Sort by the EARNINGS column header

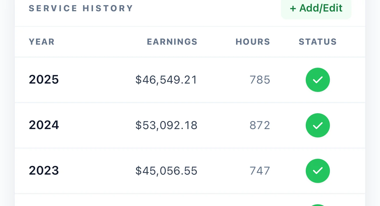tap(172, 42)
